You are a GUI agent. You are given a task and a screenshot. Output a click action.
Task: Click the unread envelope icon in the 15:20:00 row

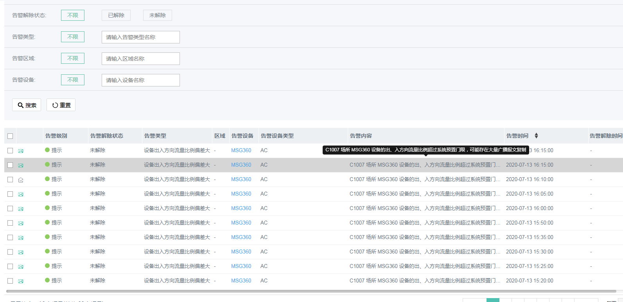pos(21,281)
